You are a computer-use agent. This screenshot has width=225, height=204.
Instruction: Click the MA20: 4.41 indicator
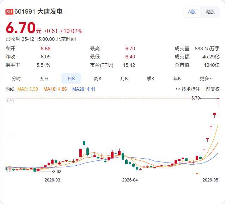pyautogui.click(x=84, y=89)
